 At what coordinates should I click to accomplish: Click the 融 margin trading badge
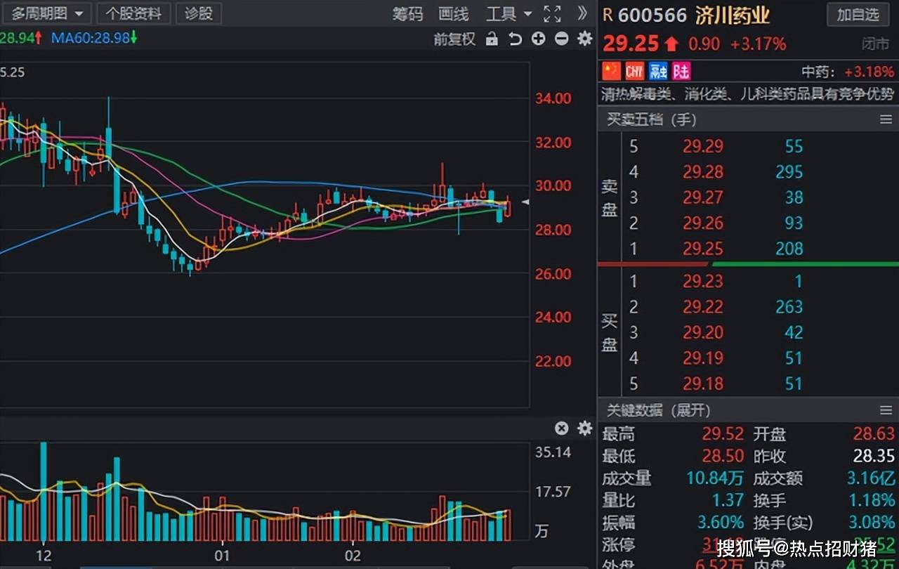pyautogui.click(x=658, y=71)
